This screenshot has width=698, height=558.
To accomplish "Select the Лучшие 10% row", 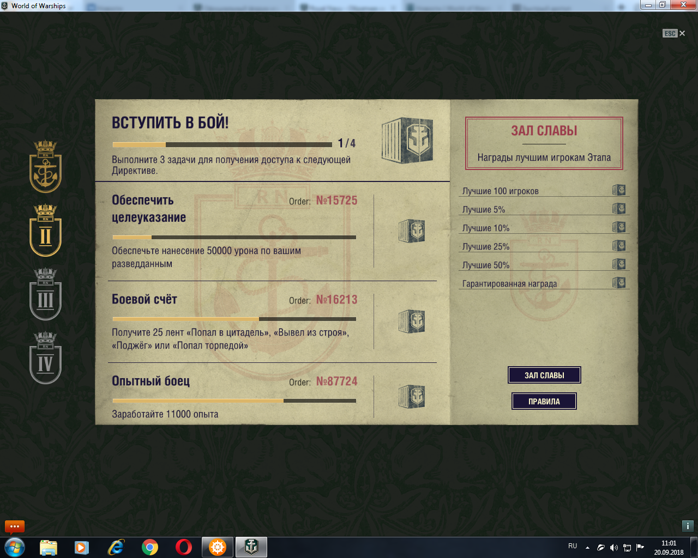I will tap(544, 227).
